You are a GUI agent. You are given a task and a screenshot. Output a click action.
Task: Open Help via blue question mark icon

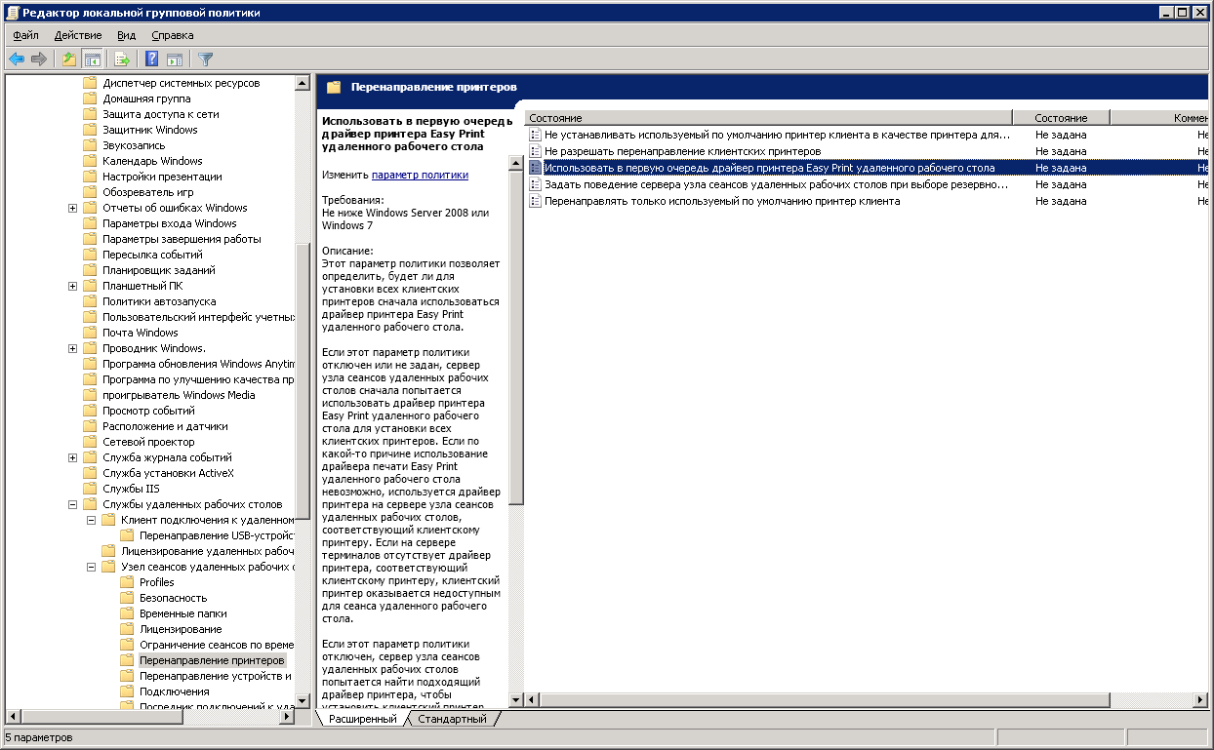coord(152,59)
